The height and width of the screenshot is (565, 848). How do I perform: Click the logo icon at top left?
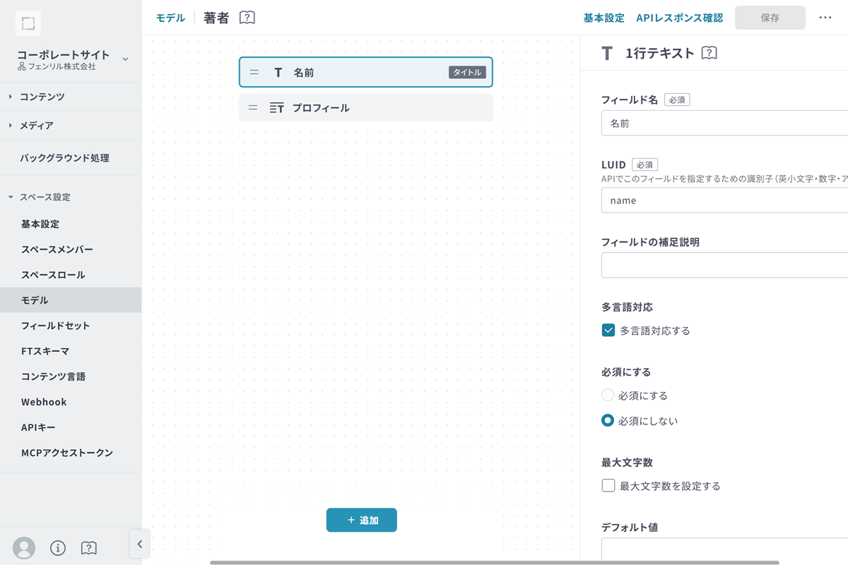[x=28, y=23]
